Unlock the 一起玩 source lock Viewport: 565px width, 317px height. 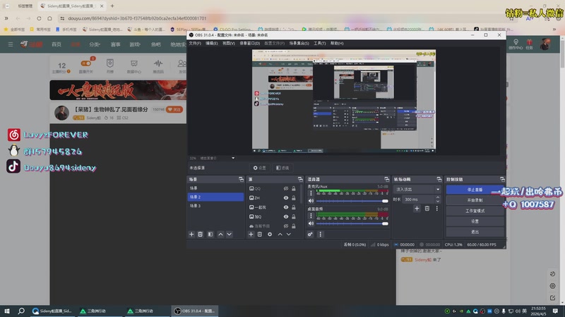point(294,207)
